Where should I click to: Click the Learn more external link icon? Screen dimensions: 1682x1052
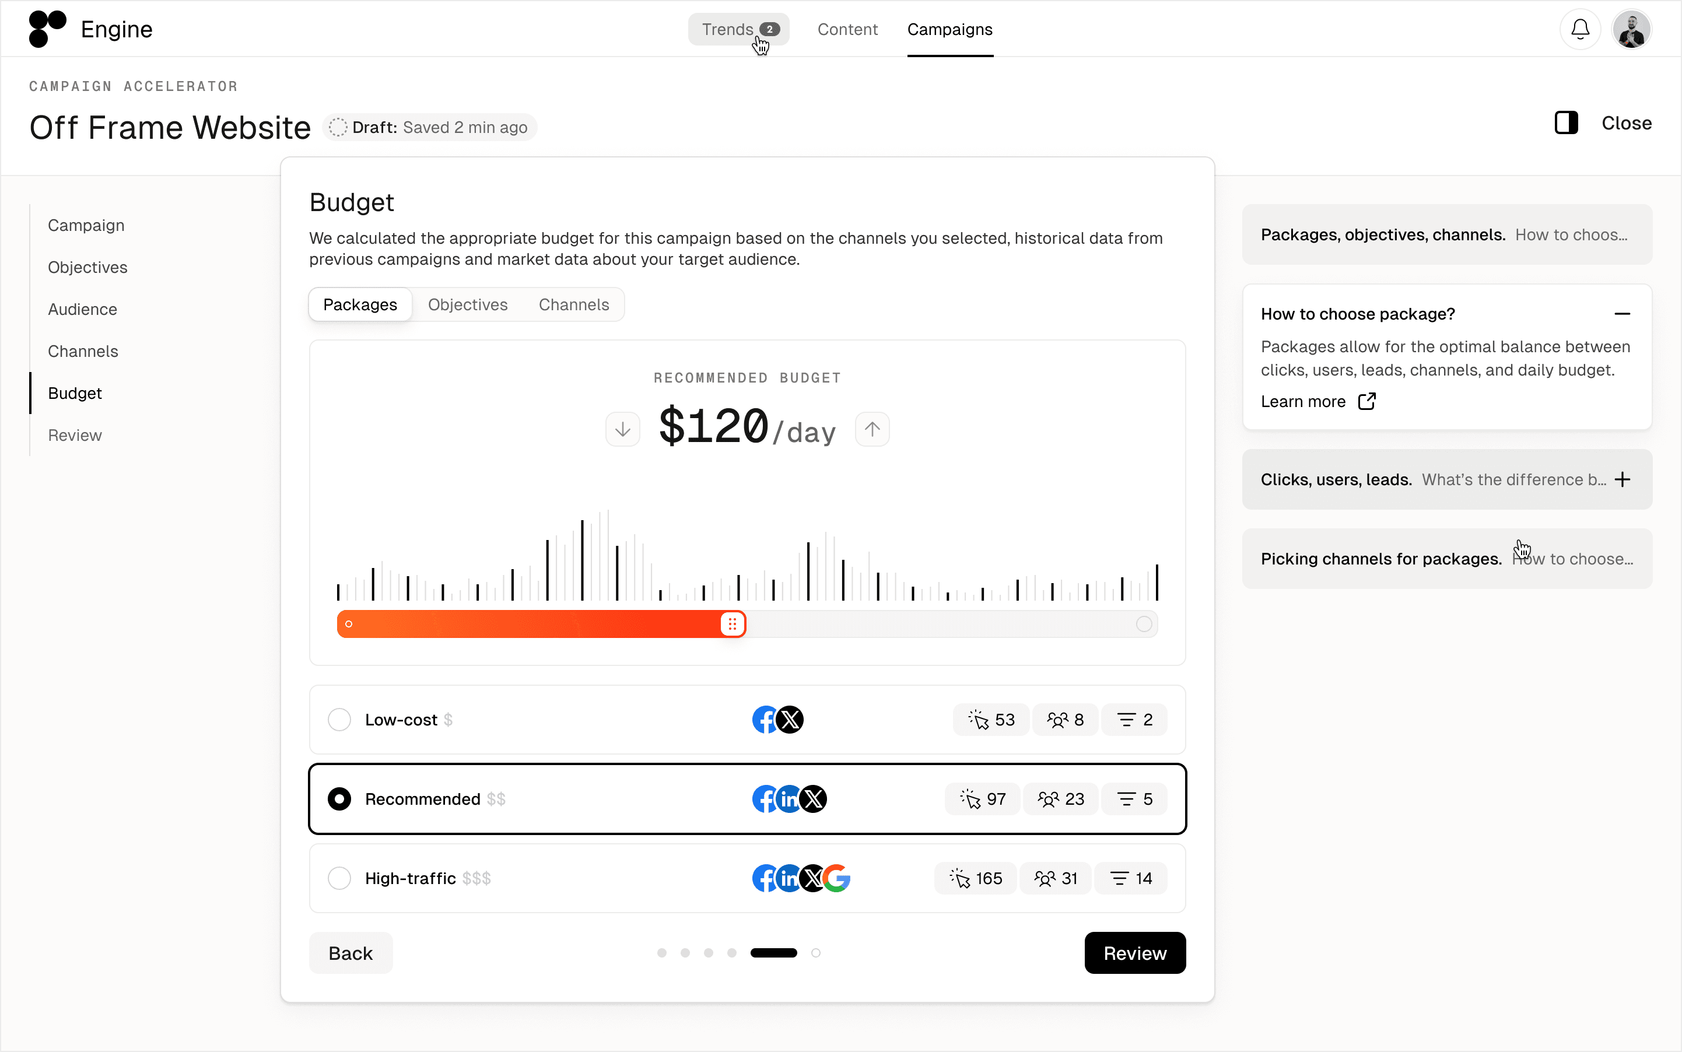(x=1366, y=401)
